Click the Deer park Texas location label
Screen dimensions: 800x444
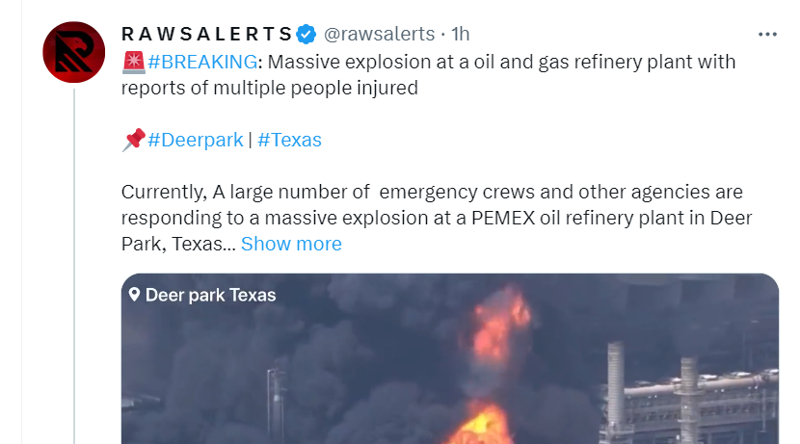tap(211, 295)
